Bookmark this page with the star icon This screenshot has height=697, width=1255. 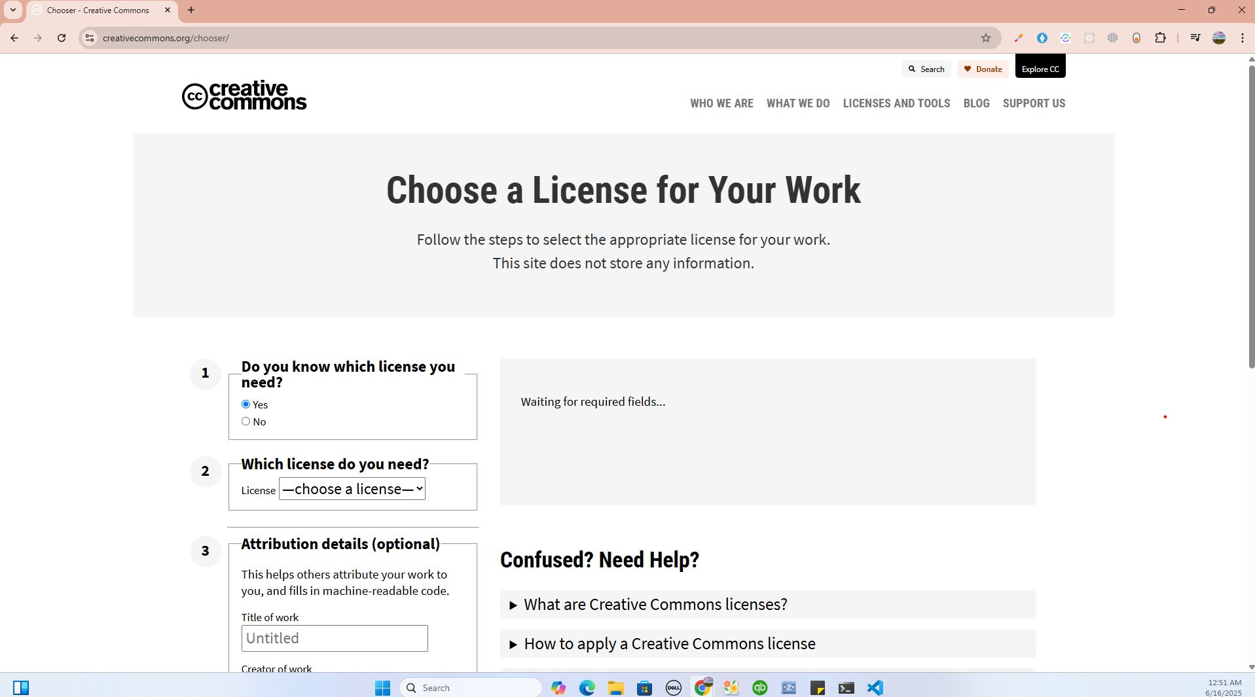pyautogui.click(x=985, y=38)
